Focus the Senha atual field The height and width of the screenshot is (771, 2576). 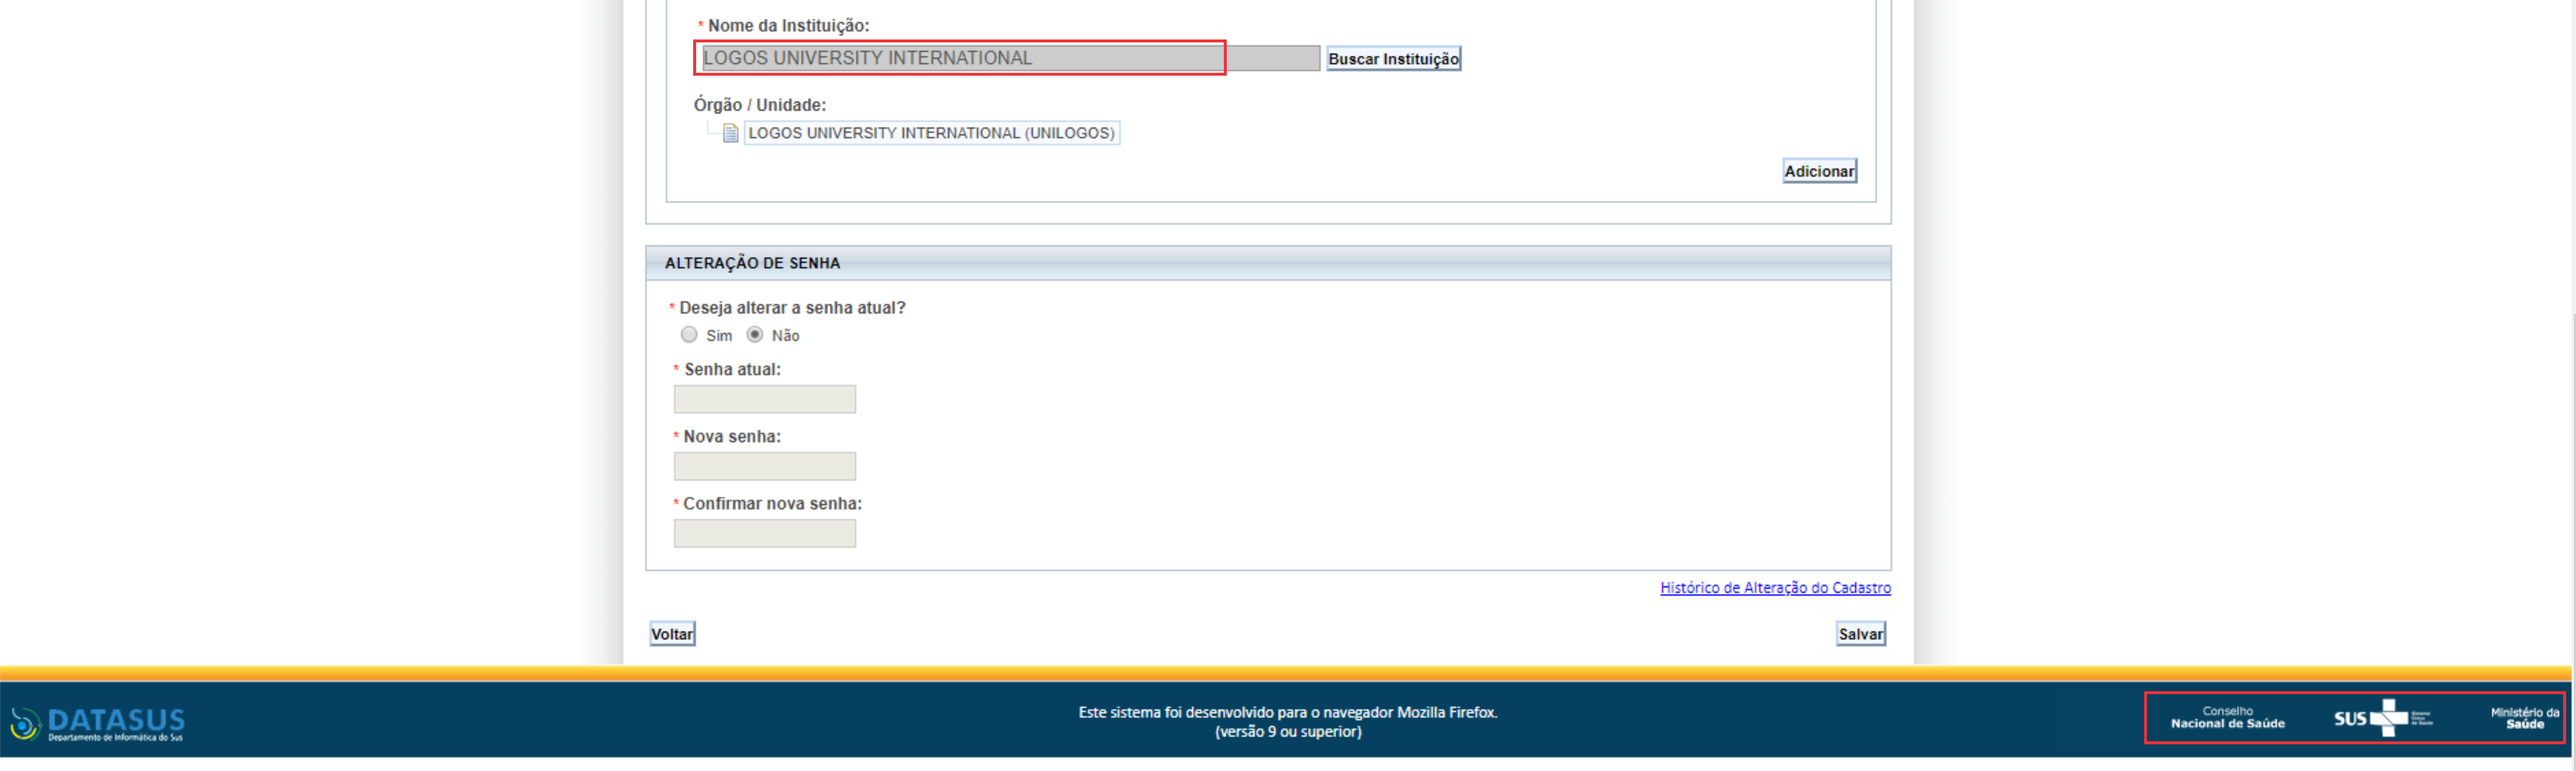[x=765, y=399]
